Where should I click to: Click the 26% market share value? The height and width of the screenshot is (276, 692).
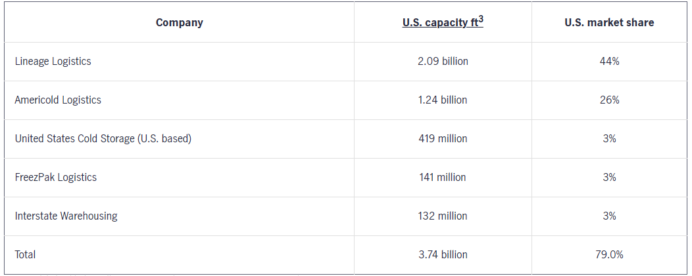tap(609, 100)
